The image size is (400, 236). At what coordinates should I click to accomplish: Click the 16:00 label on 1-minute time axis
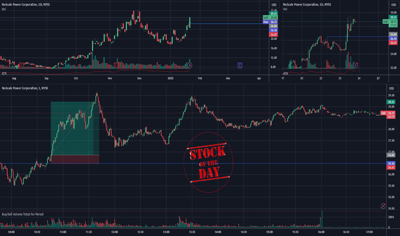coord(321,232)
